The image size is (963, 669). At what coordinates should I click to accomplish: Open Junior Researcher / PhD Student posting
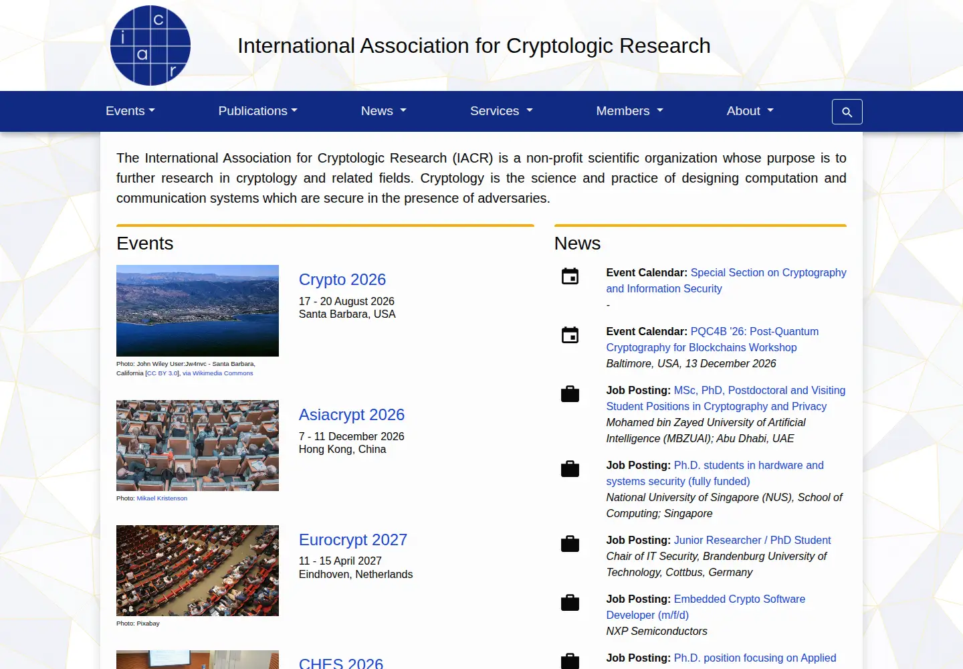pos(752,541)
